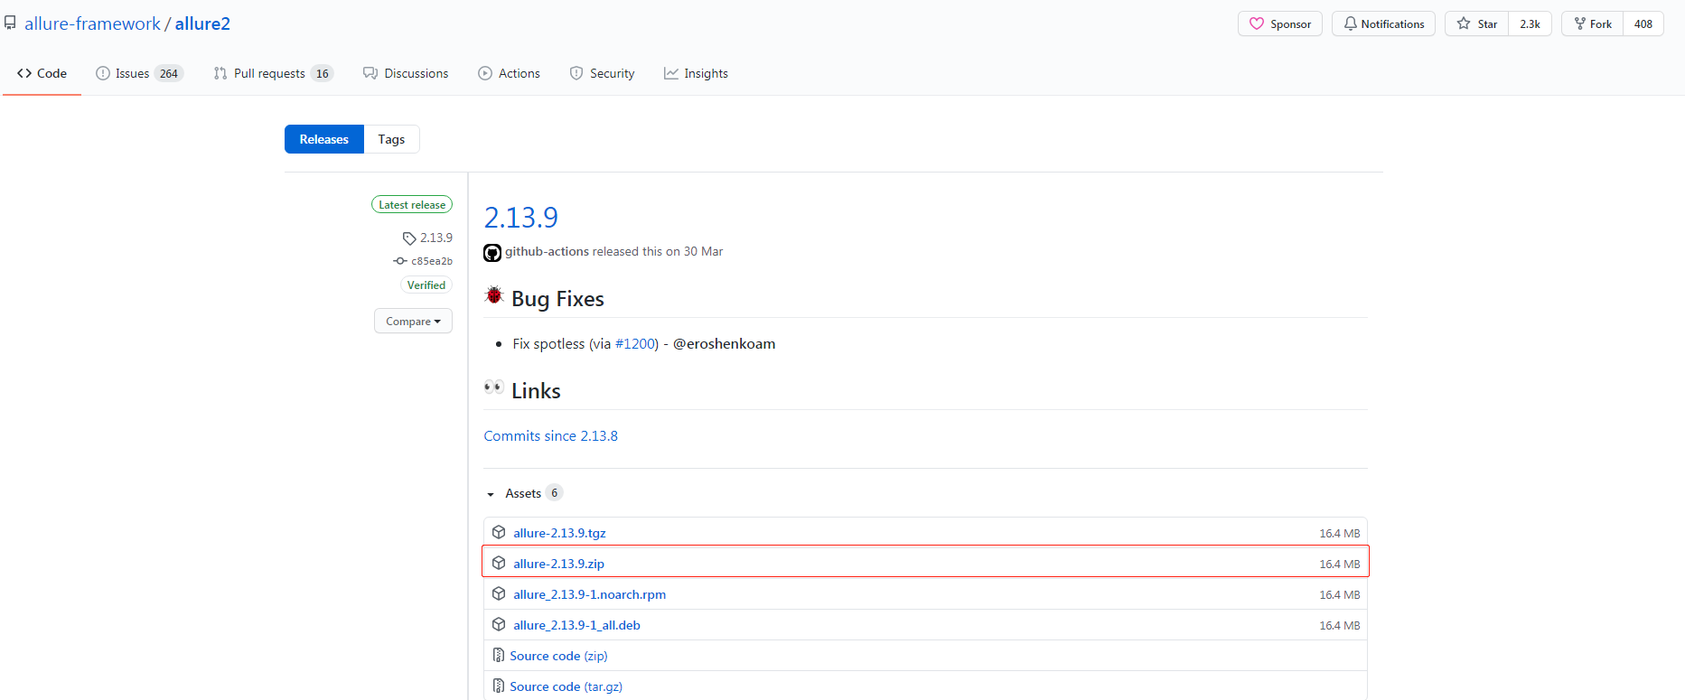Open the Security tab
Viewport: 1685px width, 700px height.
click(602, 73)
